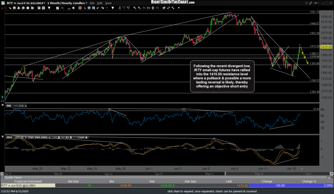Open the File menu

pyautogui.click(x=92, y=3)
